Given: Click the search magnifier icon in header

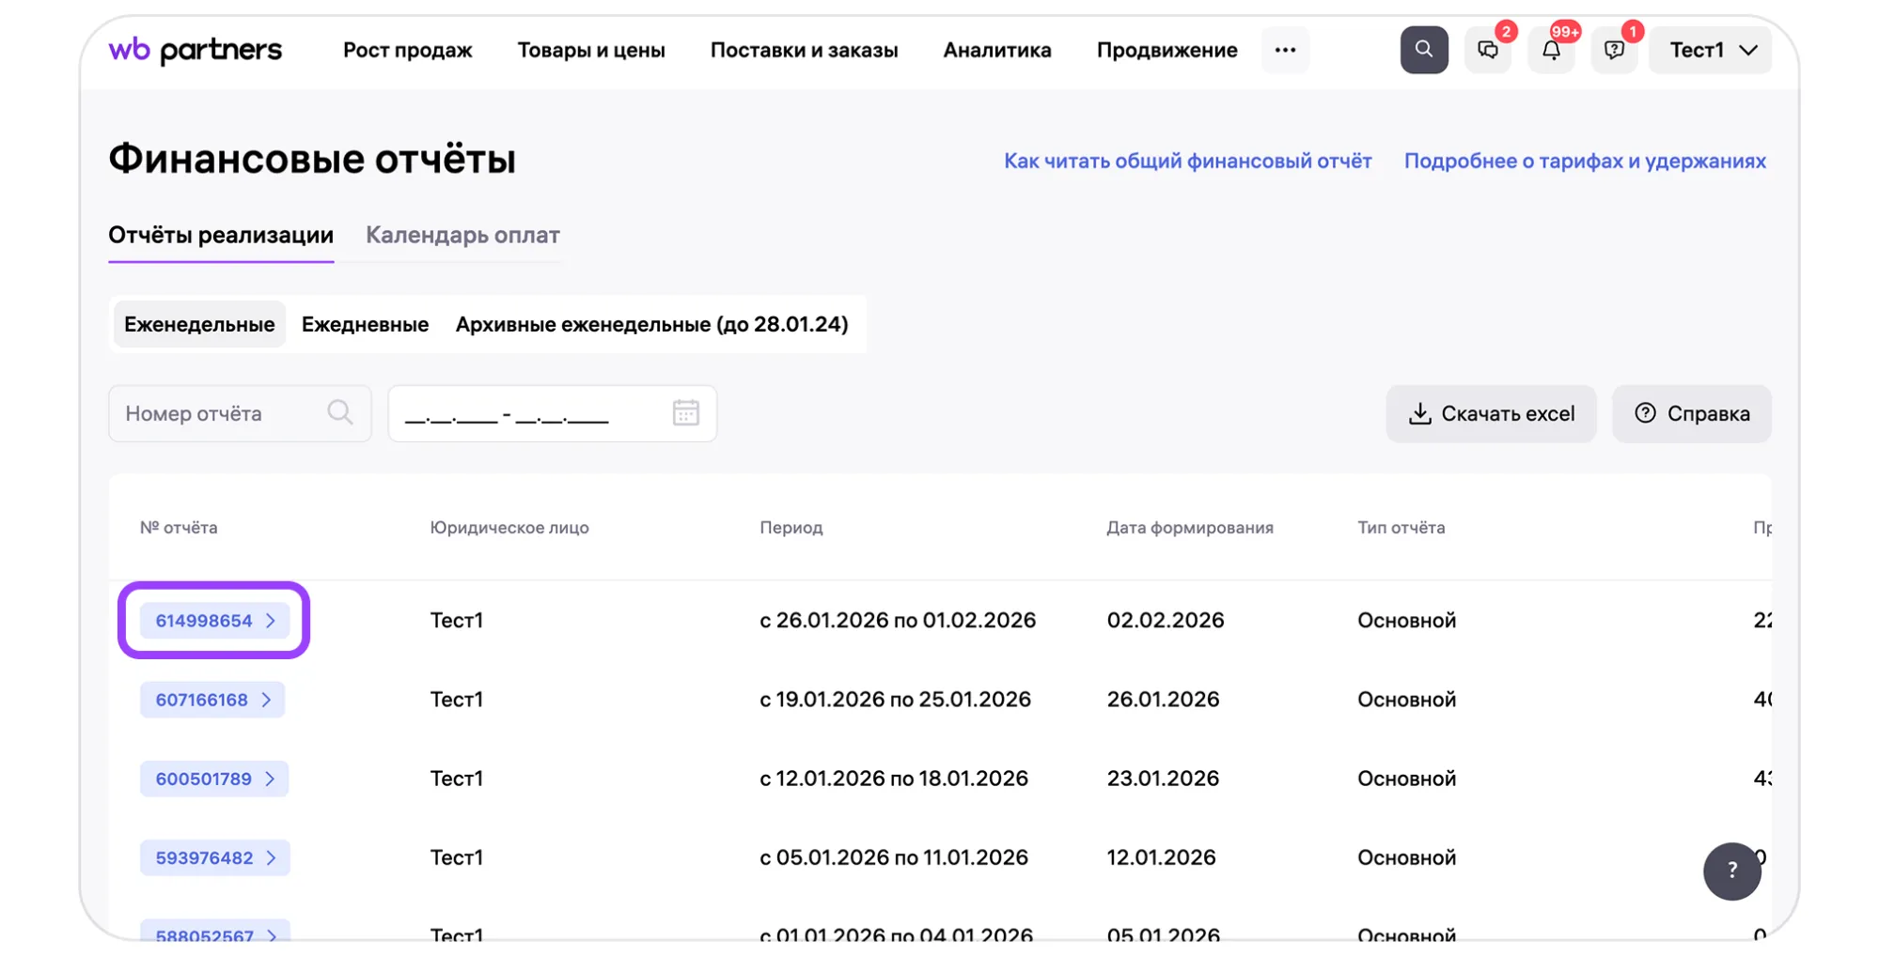Looking at the screenshot, I should click(x=1423, y=50).
